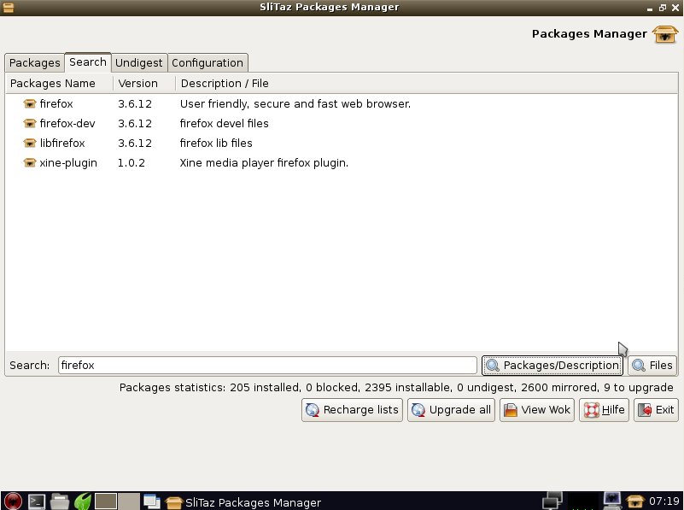Click 'User friendly, secure and fast web browser.'
This screenshot has height=510, width=684.
[295, 104]
